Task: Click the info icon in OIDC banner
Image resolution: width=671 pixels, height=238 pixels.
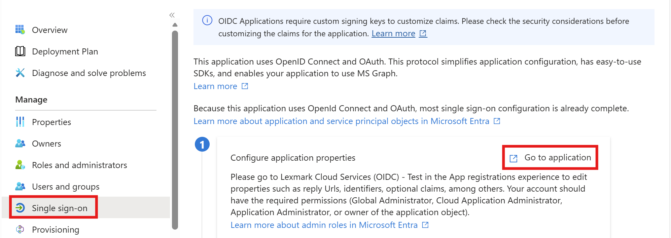Action: [x=207, y=21]
